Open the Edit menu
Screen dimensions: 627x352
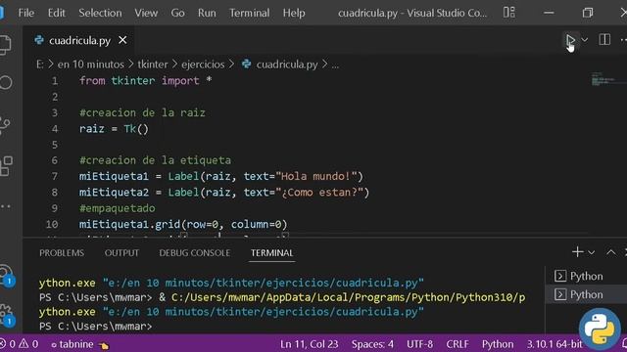click(x=57, y=13)
